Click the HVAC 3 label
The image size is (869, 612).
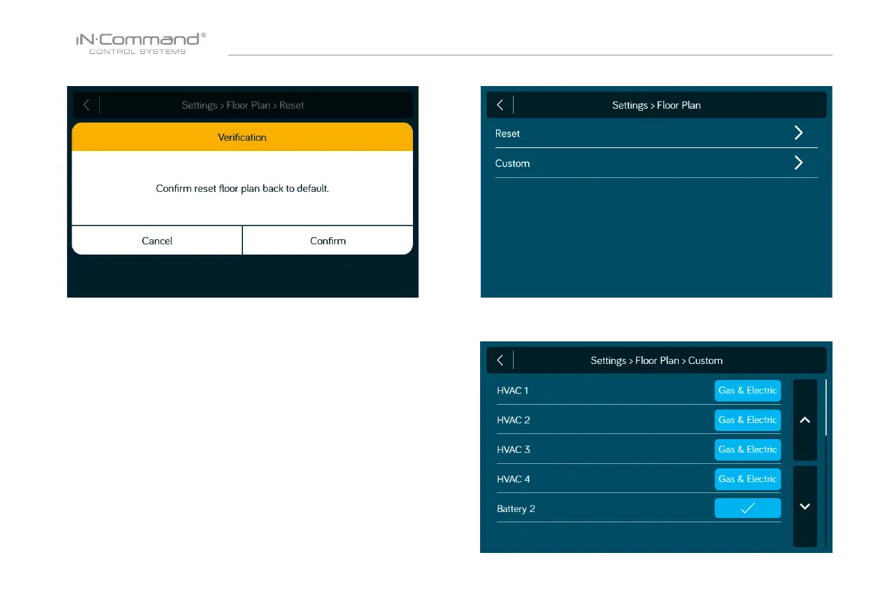pyautogui.click(x=513, y=449)
